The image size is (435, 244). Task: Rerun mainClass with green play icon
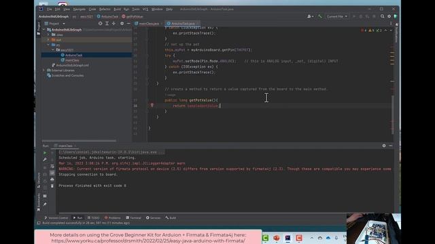tap(45, 152)
